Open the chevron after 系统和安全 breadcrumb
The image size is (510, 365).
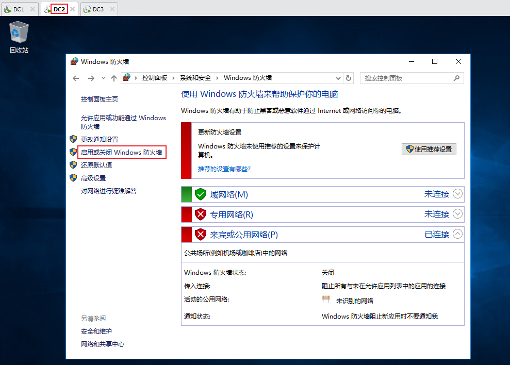coord(217,78)
